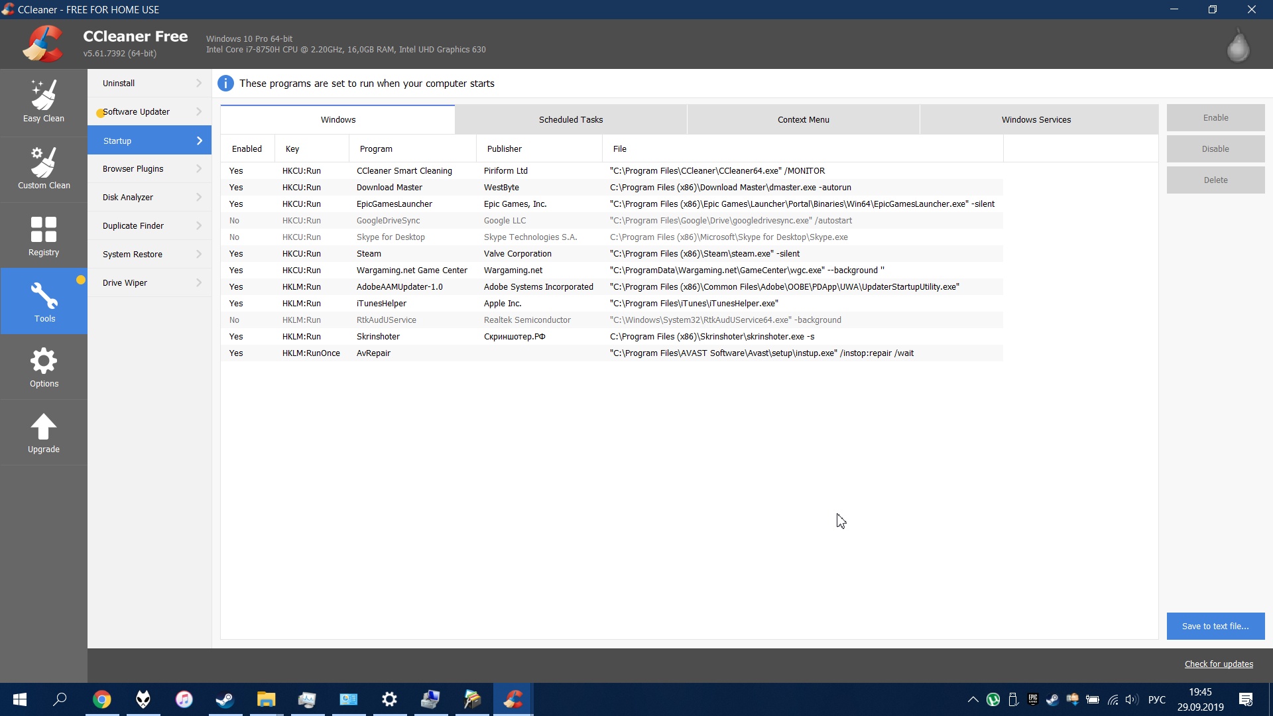Viewport: 1273px width, 716px height.
Task: Sort the list by the Publisher column
Action: pyautogui.click(x=505, y=149)
